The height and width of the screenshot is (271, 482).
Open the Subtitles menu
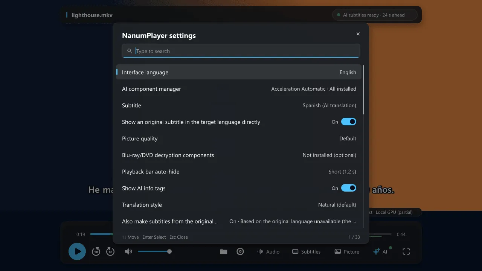coord(307,251)
